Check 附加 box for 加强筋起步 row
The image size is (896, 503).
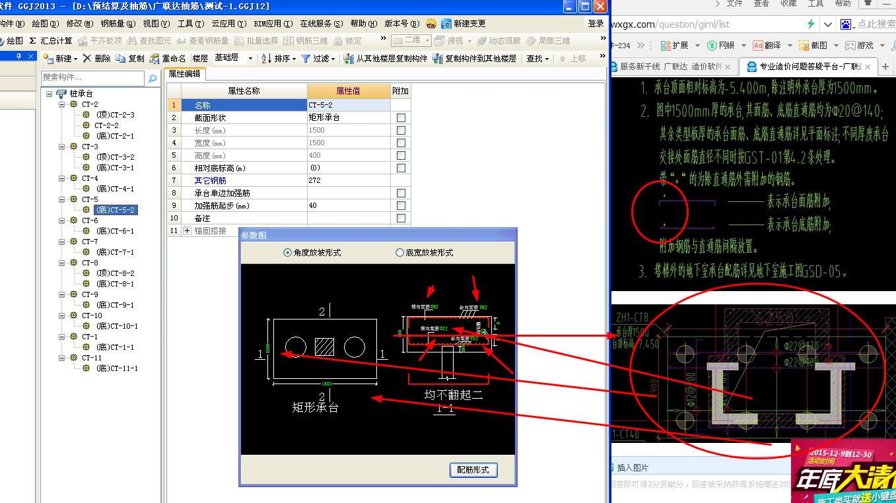point(401,205)
